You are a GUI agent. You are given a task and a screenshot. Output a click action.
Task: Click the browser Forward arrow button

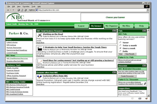coord(13,10)
